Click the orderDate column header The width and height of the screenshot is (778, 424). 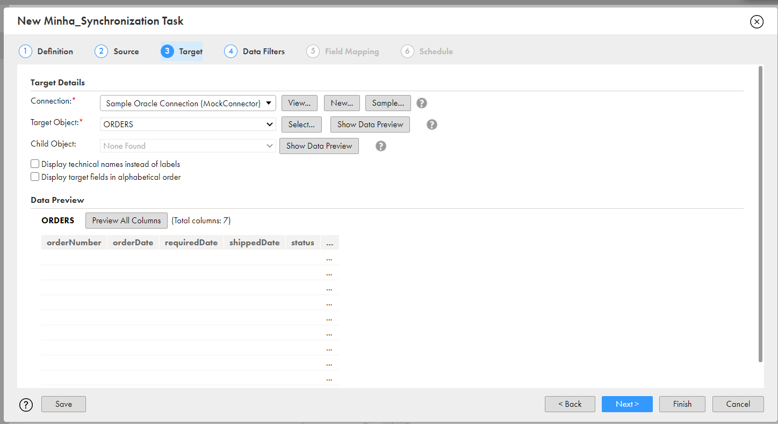coord(133,243)
